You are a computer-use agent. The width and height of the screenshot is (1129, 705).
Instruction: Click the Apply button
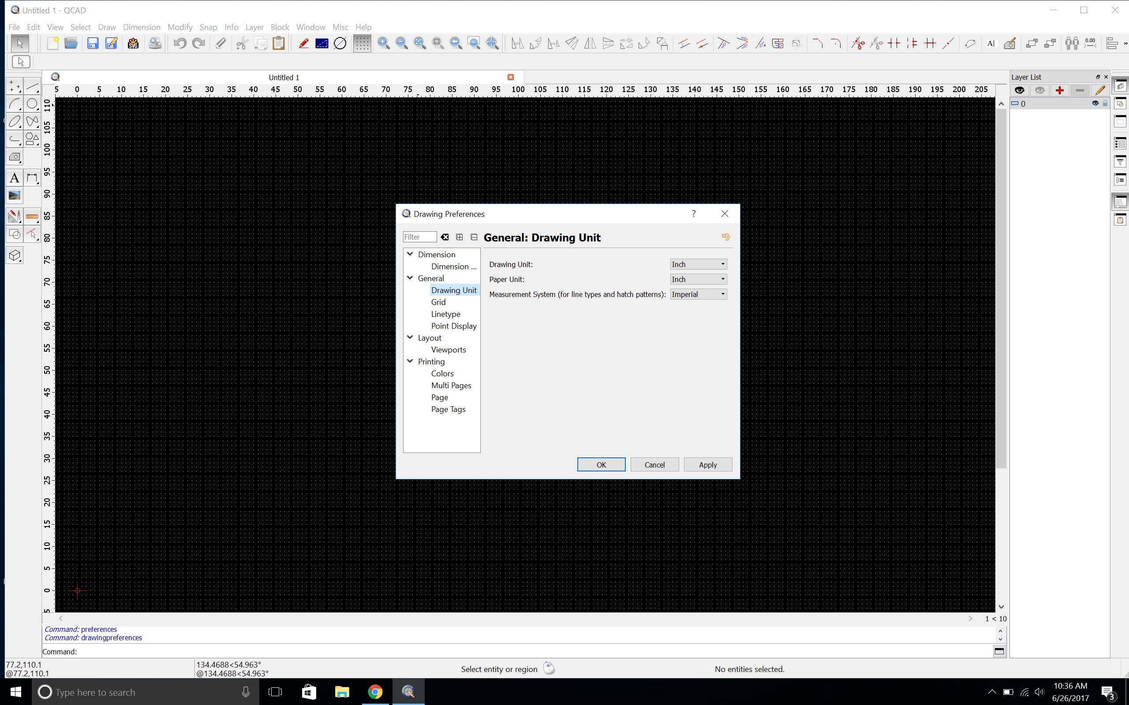pyautogui.click(x=707, y=464)
